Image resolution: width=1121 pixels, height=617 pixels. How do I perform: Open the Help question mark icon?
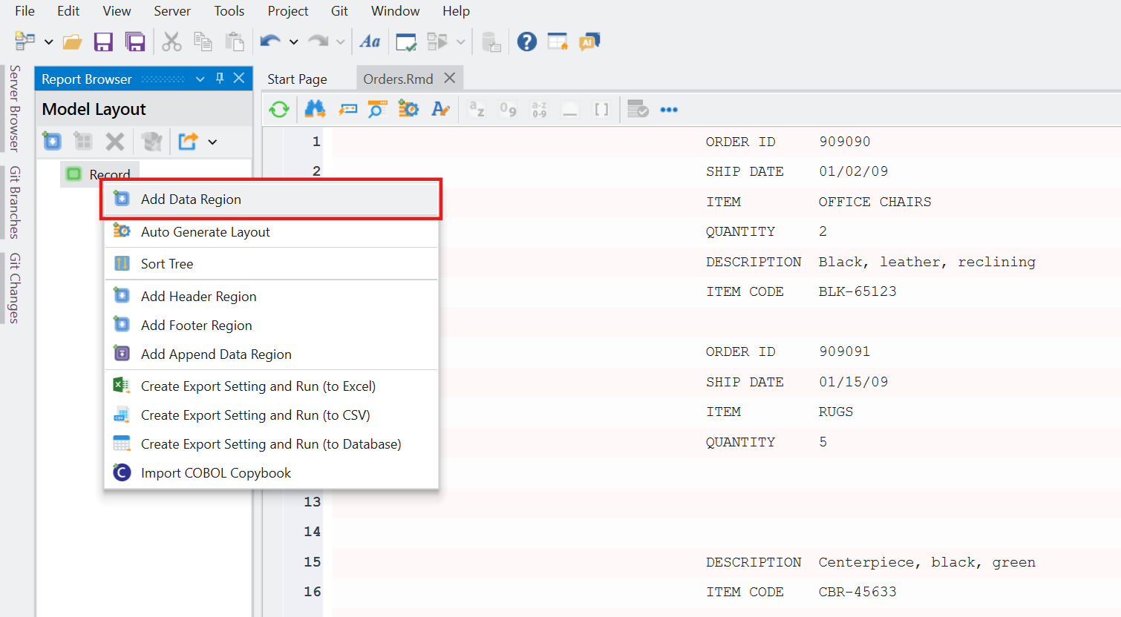point(526,42)
